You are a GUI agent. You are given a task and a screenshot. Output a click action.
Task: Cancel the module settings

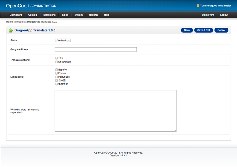(x=221, y=30)
